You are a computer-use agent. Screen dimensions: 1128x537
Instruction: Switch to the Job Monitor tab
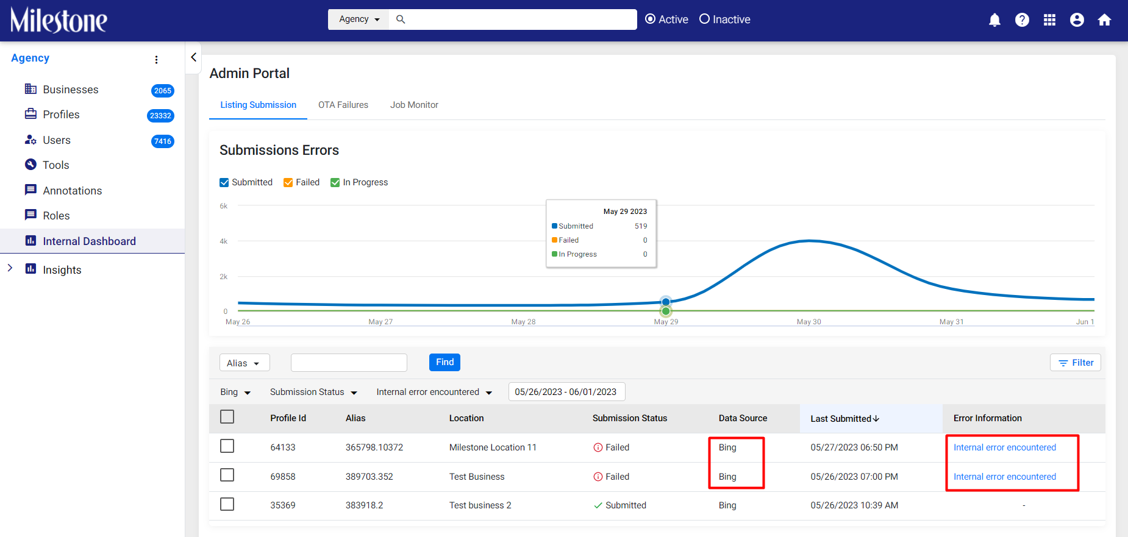click(414, 105)
